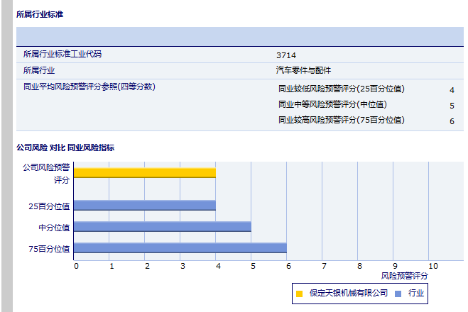Click the 同业中等风险预警评分(中位值) entry
468x312 pixels.
click(332, 105)
